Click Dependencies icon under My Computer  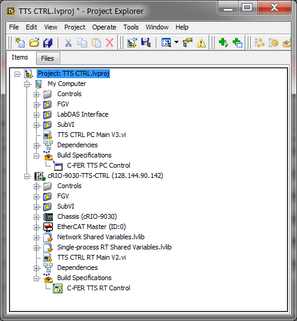pos(48,145)
